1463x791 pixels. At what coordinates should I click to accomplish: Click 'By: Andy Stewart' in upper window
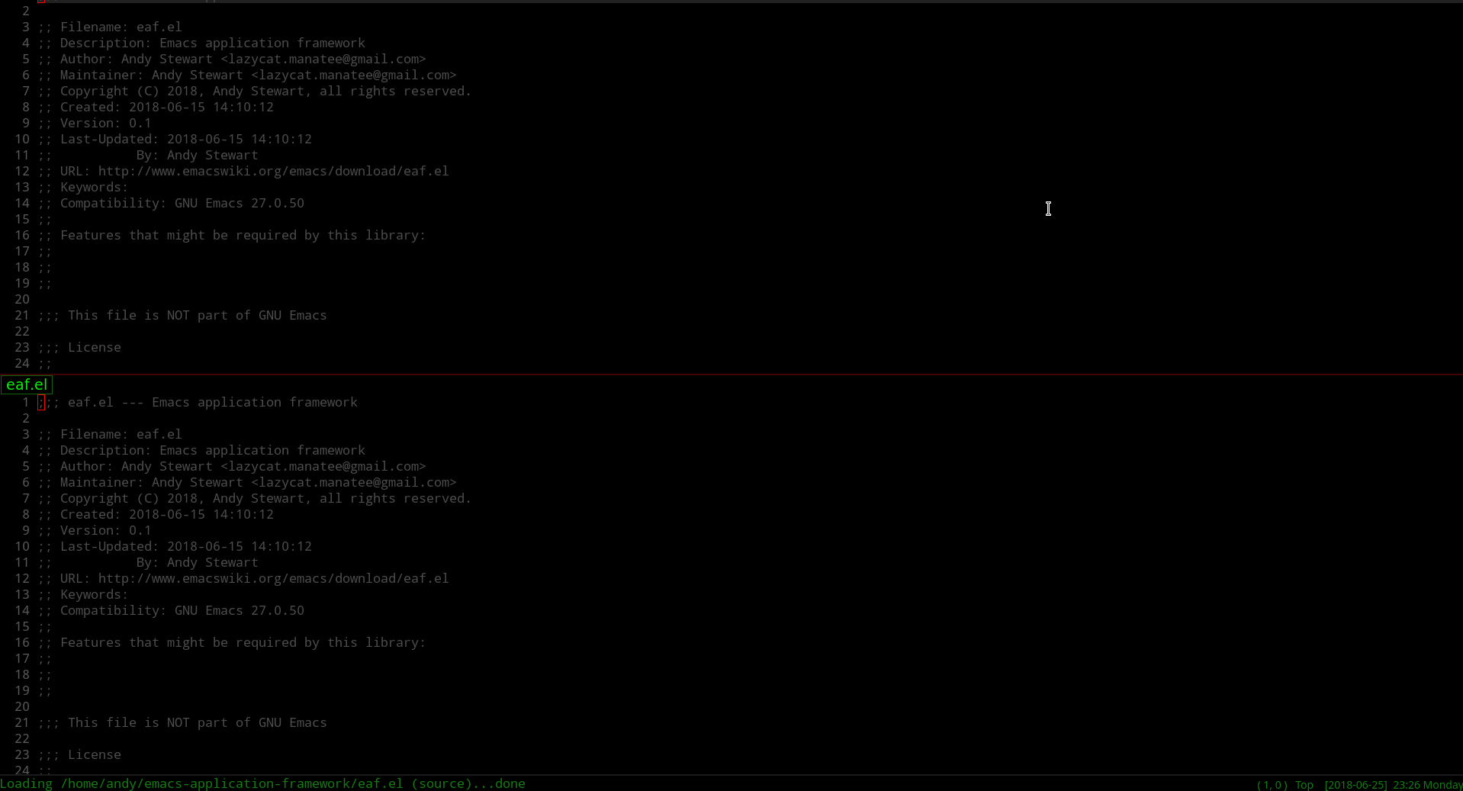[x=198, y=155]
